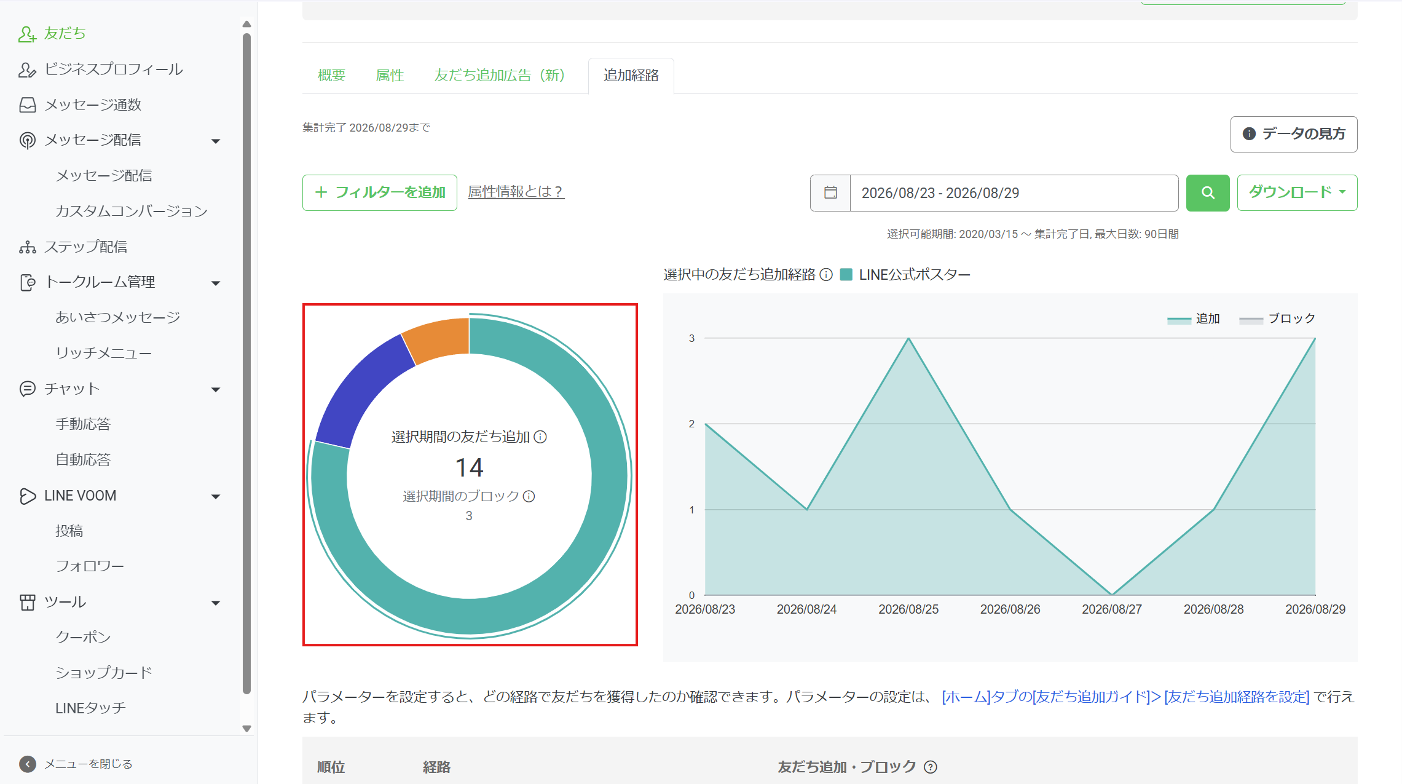Viewport: 1402px width, 784px height.
Task: Click the sidebar vertical scrollbar thumb
Action: tap(246, 363)
